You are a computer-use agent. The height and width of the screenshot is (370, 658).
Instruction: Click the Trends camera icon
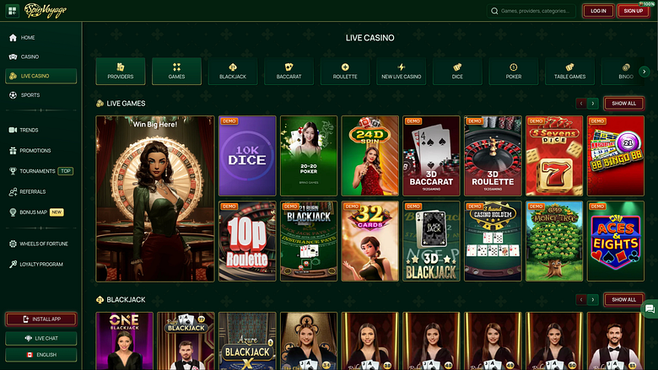pos(13,130)
